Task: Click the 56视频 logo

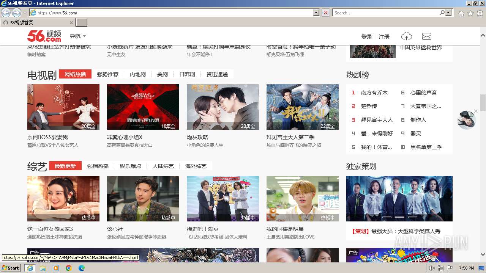Action: (44, 36)
